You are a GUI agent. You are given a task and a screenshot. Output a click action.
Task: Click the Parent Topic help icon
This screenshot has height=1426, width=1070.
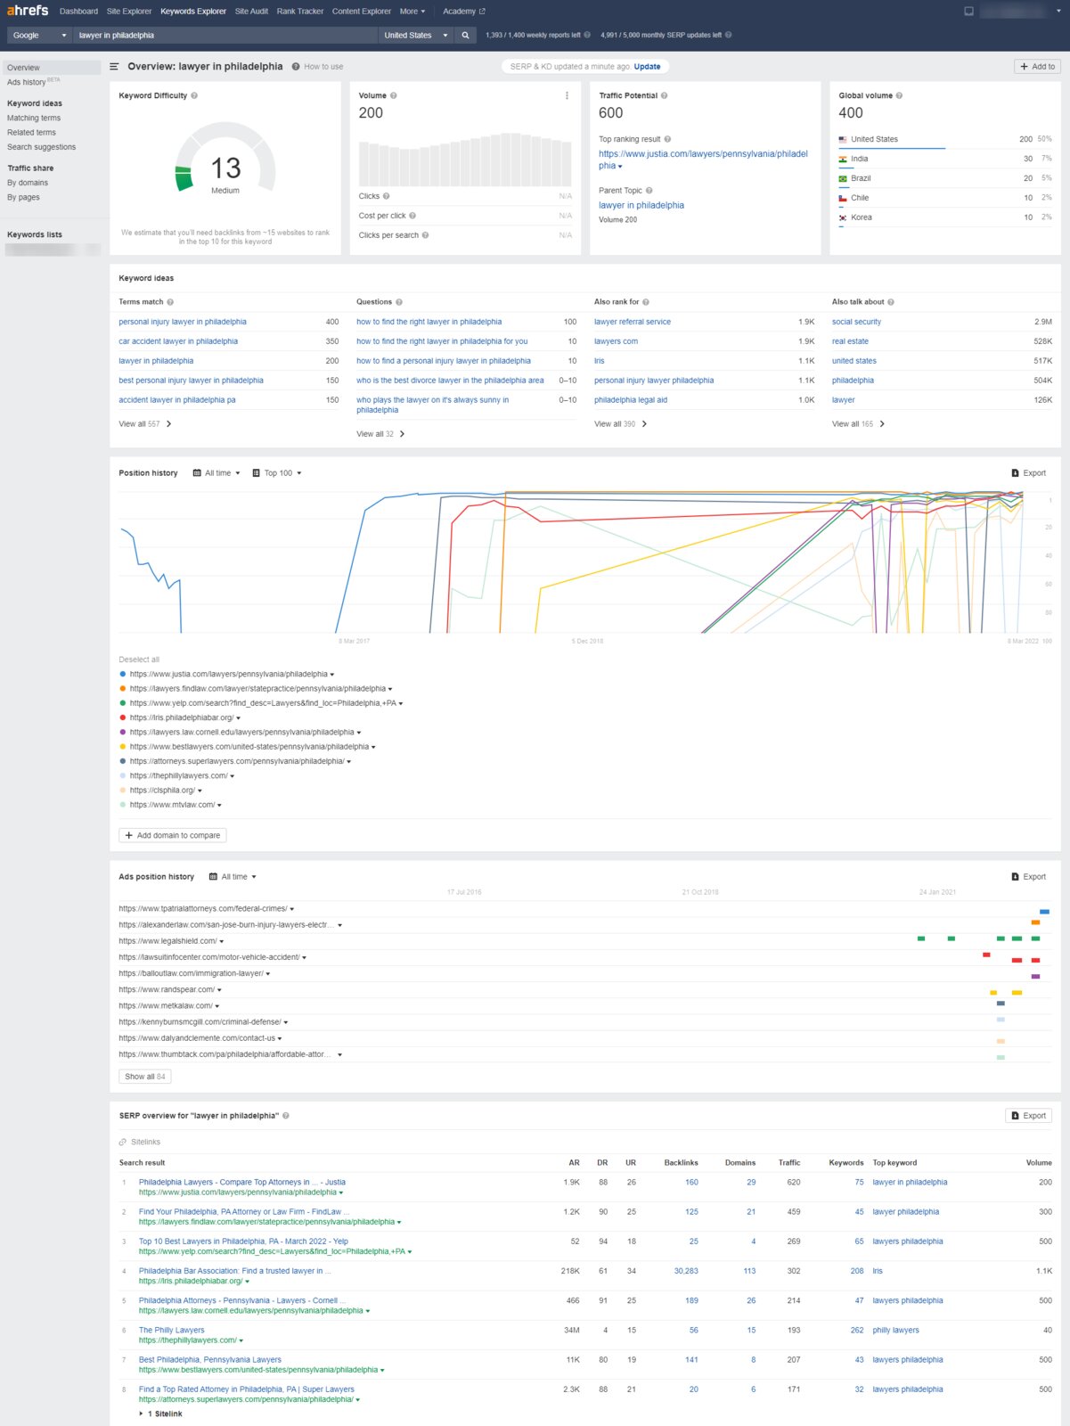pyautogui.click(x=649, y=191)
